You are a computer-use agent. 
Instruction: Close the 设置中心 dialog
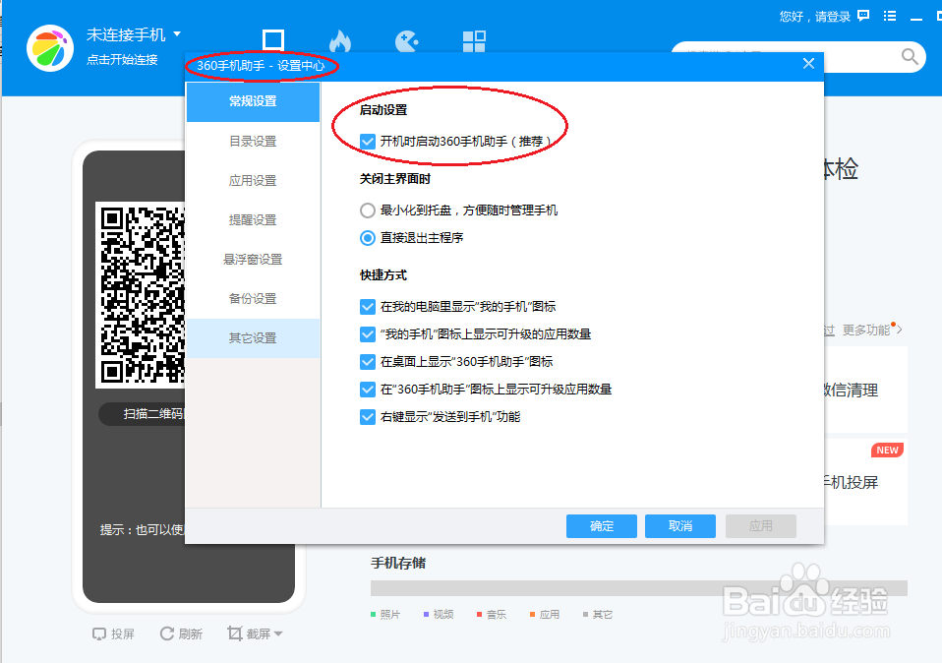(808, 63)
